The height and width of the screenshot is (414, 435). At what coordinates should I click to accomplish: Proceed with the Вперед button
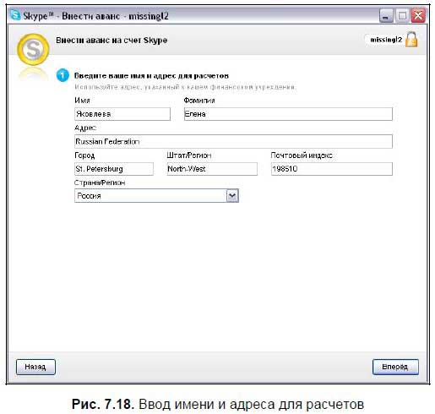tap(395, 367)
